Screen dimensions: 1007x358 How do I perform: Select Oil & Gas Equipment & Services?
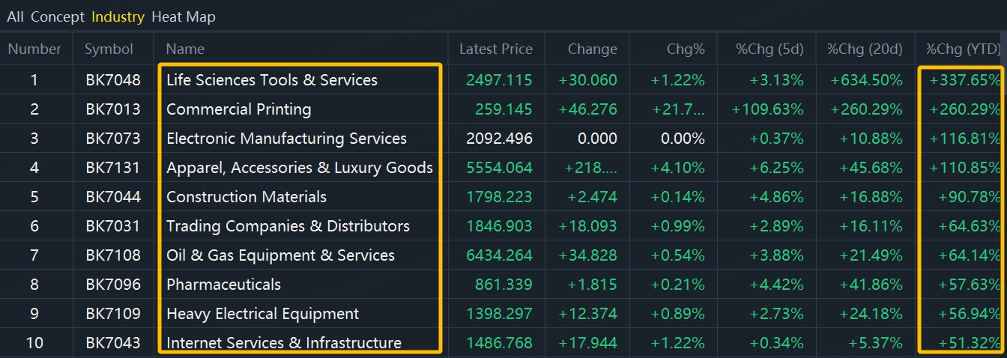click(x=280, y=255)
